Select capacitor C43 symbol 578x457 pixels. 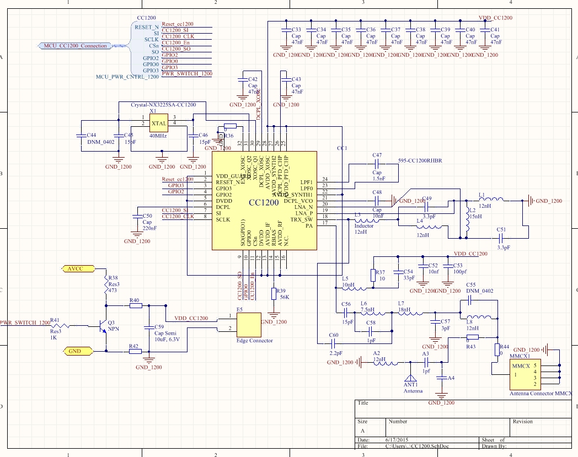286,79
